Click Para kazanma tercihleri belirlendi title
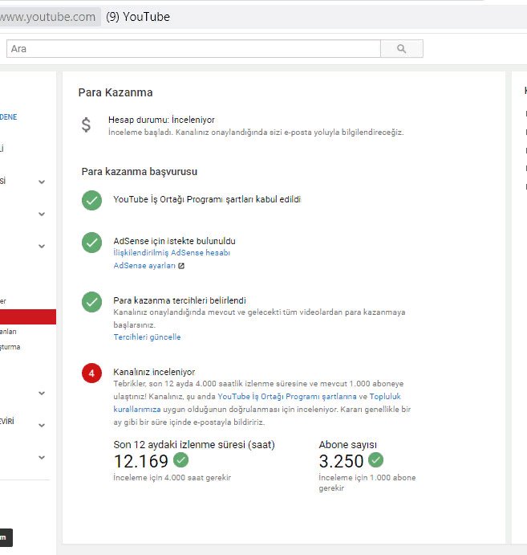Image resolution: width=527 pixels, height=555 pixels. click(x=180, y=300)
